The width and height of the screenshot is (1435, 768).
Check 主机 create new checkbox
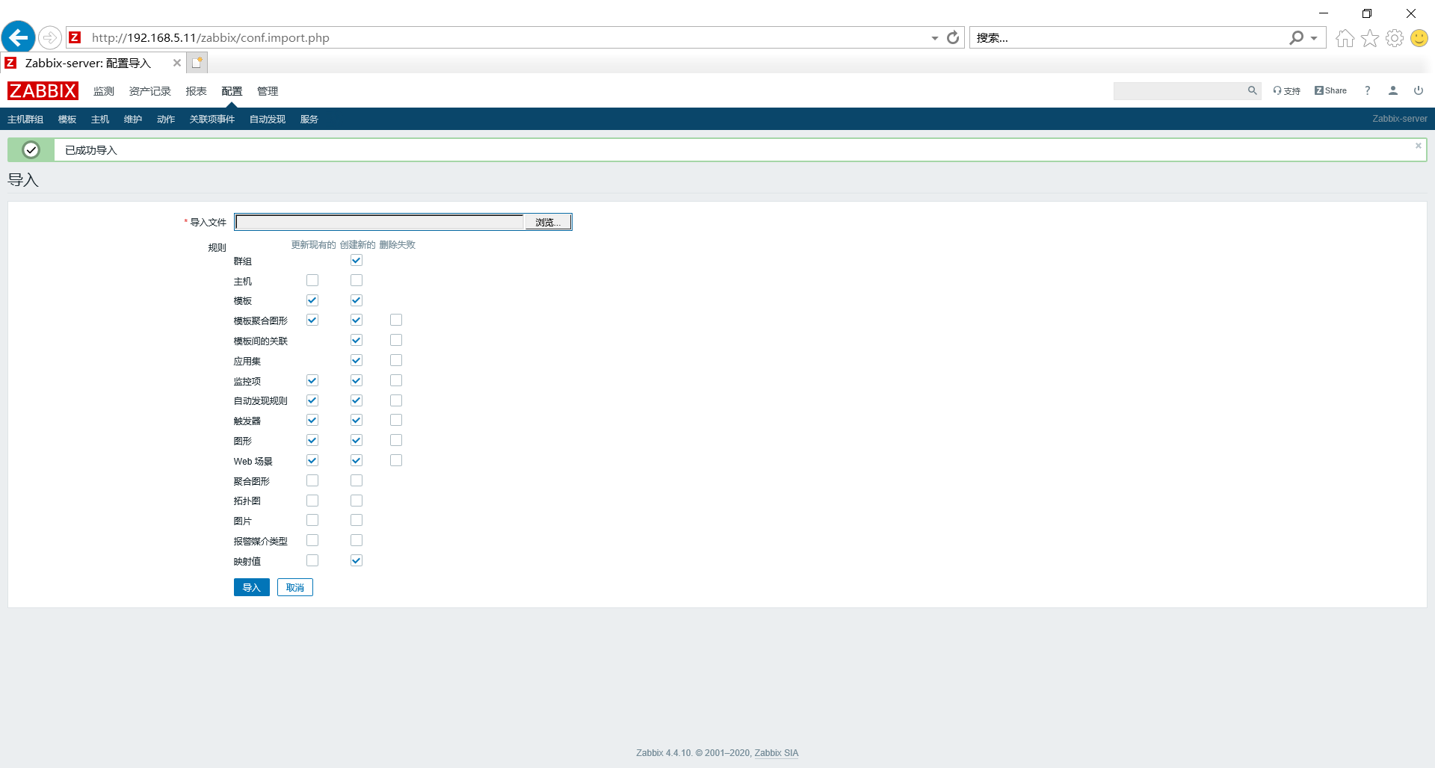click(357, 280)
